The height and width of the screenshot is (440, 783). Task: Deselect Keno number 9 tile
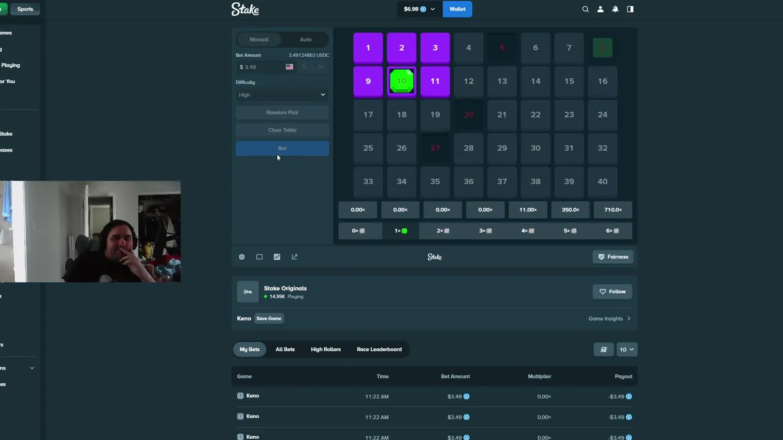[368, 81]
